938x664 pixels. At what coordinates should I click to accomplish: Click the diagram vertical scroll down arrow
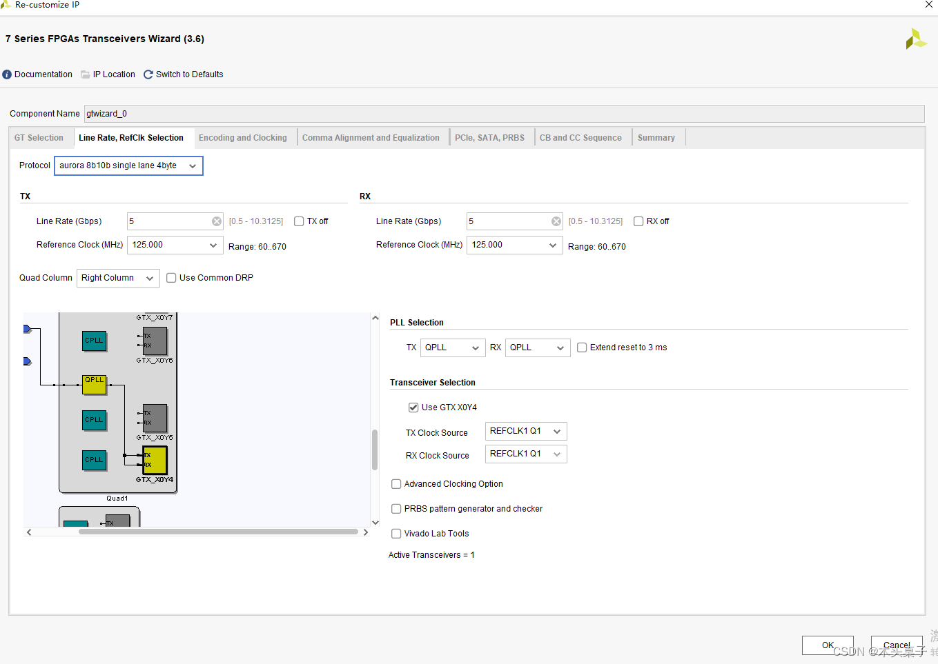coord(375,523)
